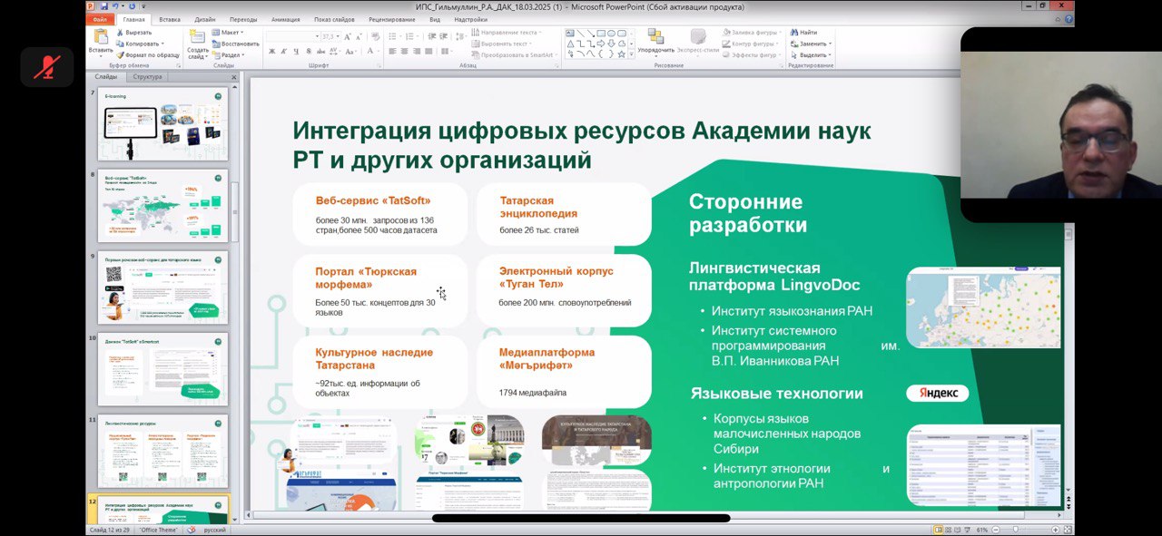
Task: Clear all formatting in the Шрифт group
Action: pos(375,36)
